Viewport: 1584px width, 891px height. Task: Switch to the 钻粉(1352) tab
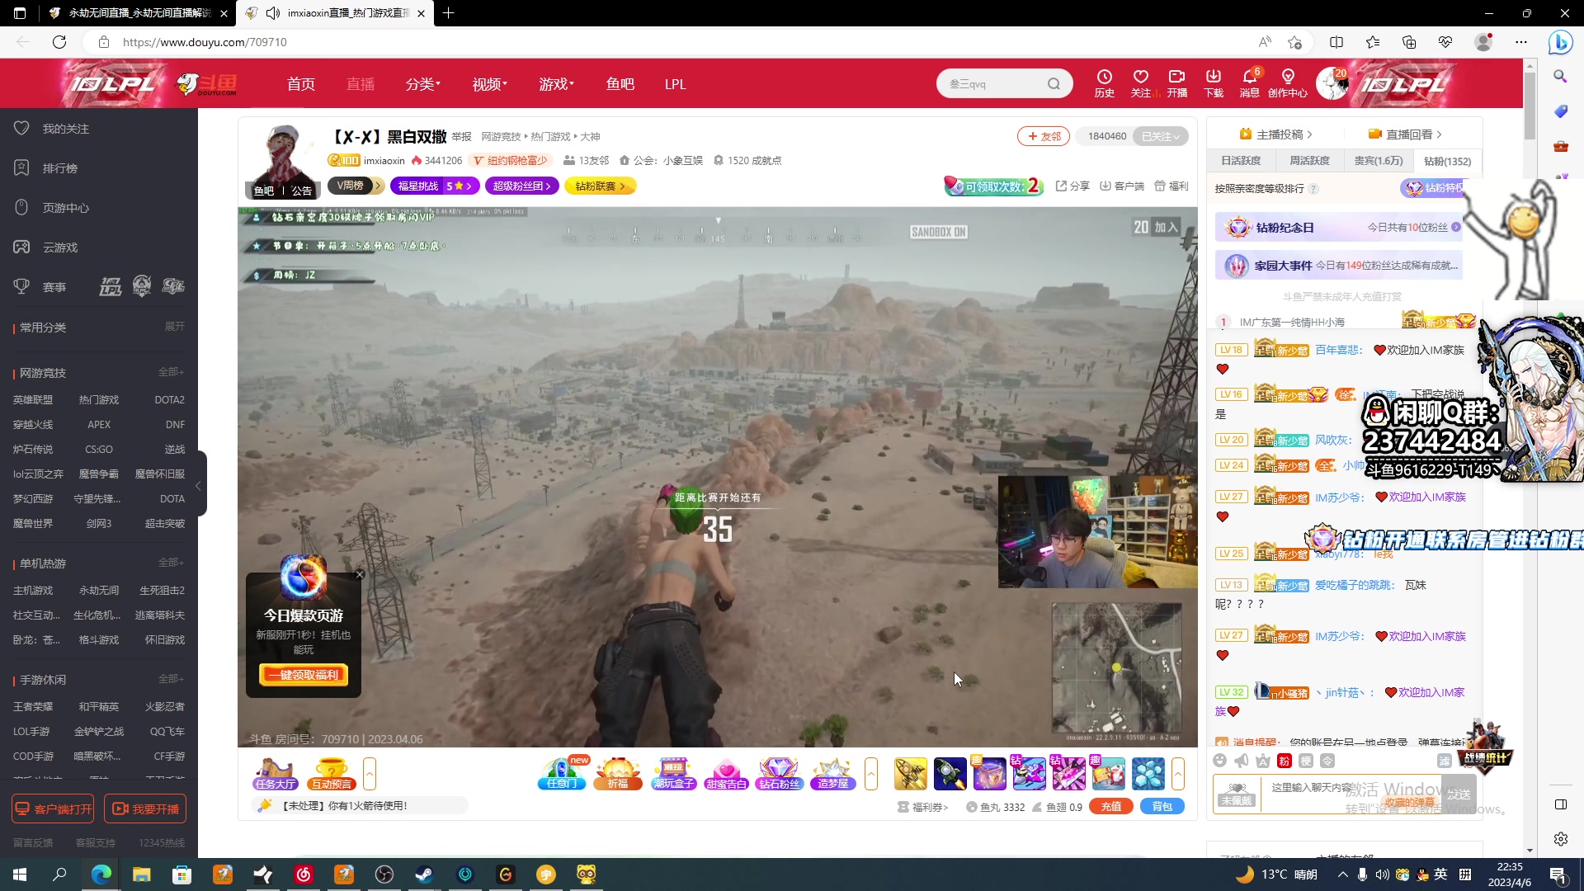[x=1447, y=161]
